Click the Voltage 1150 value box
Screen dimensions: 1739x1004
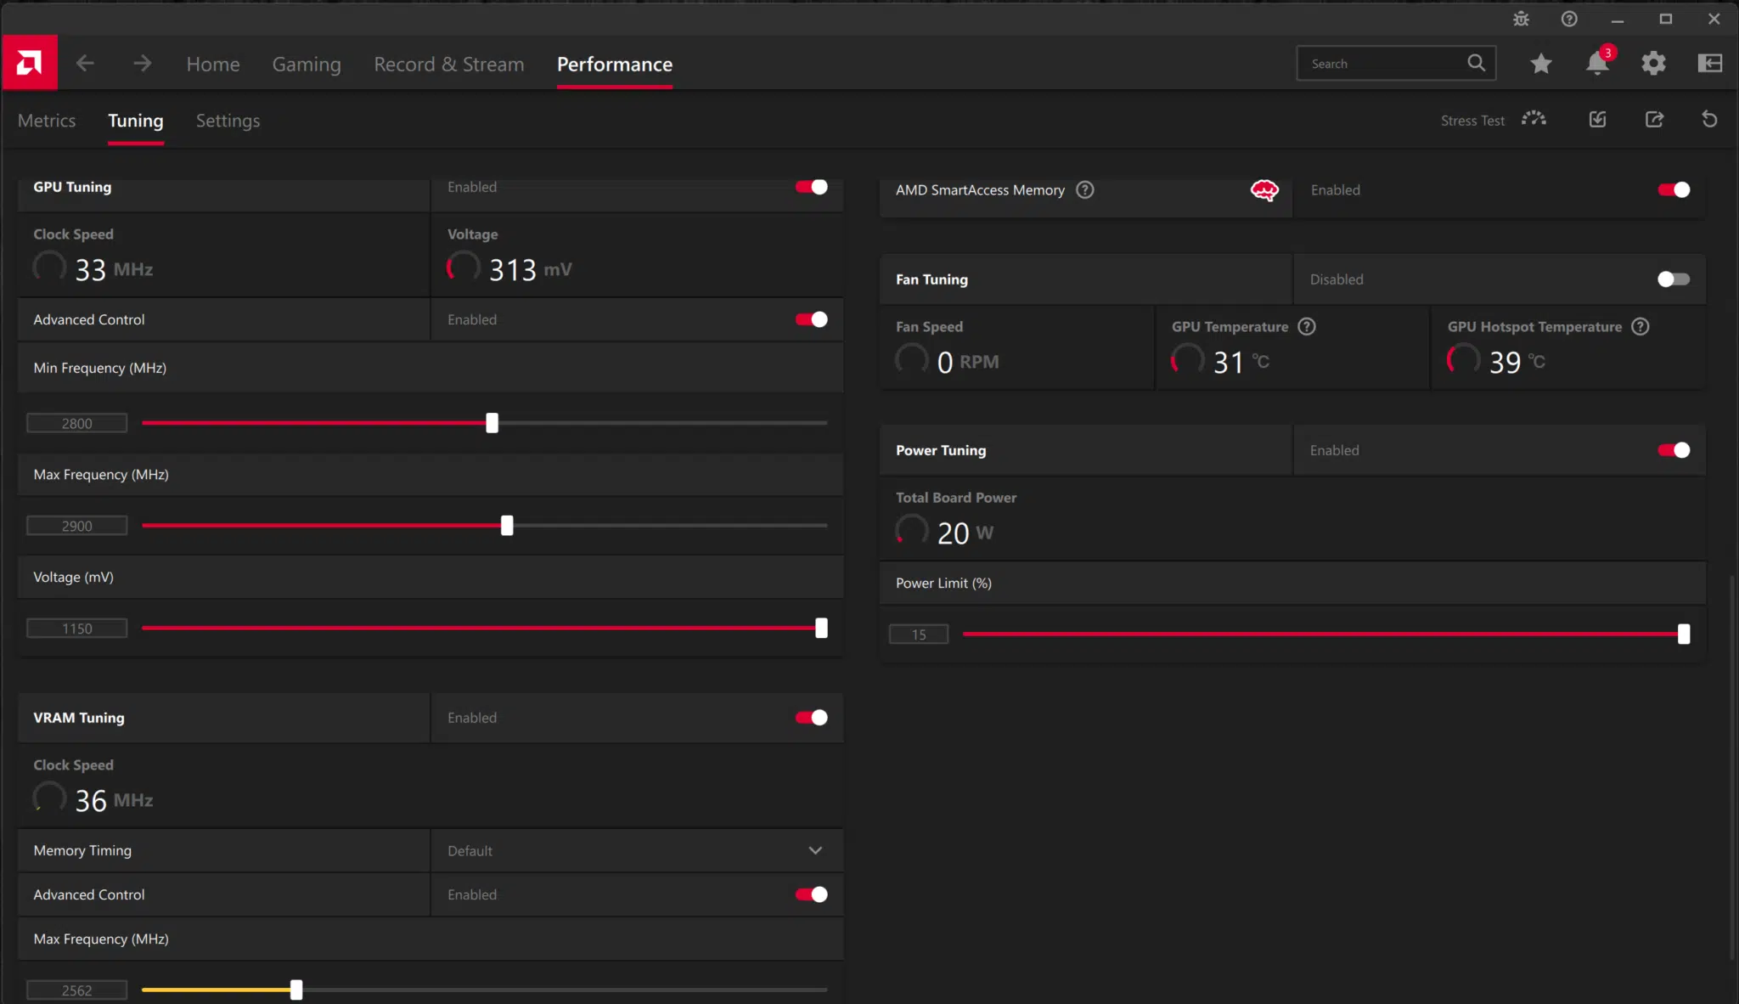[x=77, y=629]
